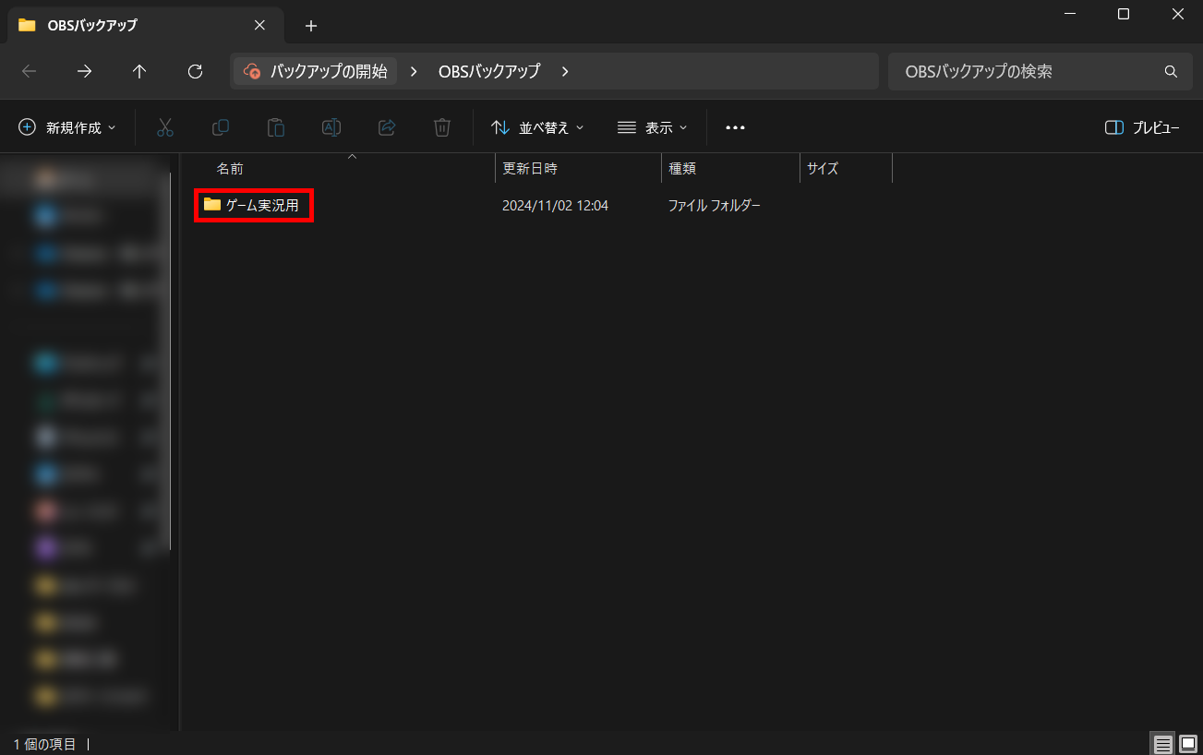The width and height of the screenshot is (1203, 755).
Task: Click the Delete trash can icon
Action: coord(442,127)
